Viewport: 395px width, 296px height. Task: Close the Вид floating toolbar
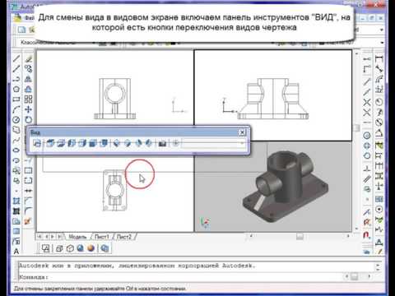(x=242, y=132)
